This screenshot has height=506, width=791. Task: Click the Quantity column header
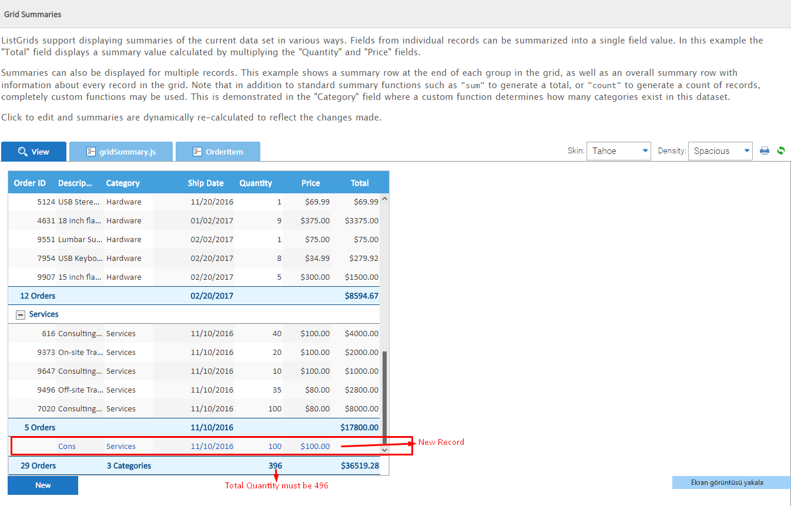tap(256, 183)
